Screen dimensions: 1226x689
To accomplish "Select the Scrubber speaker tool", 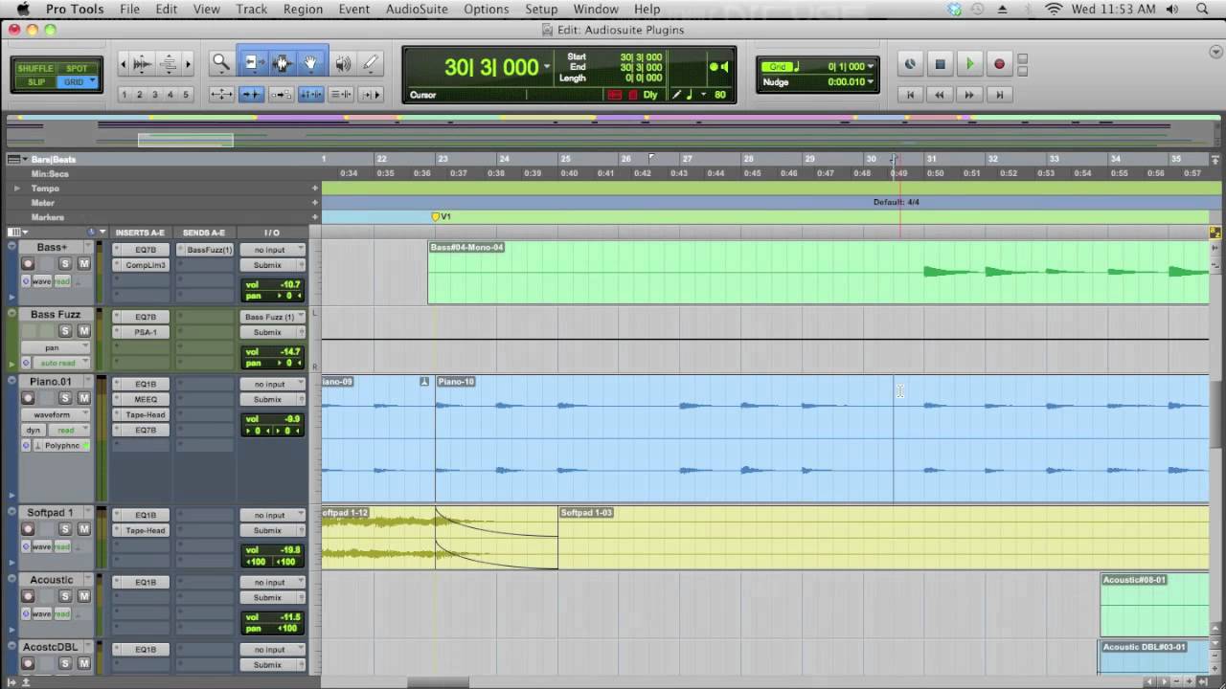I will [343, 63].
